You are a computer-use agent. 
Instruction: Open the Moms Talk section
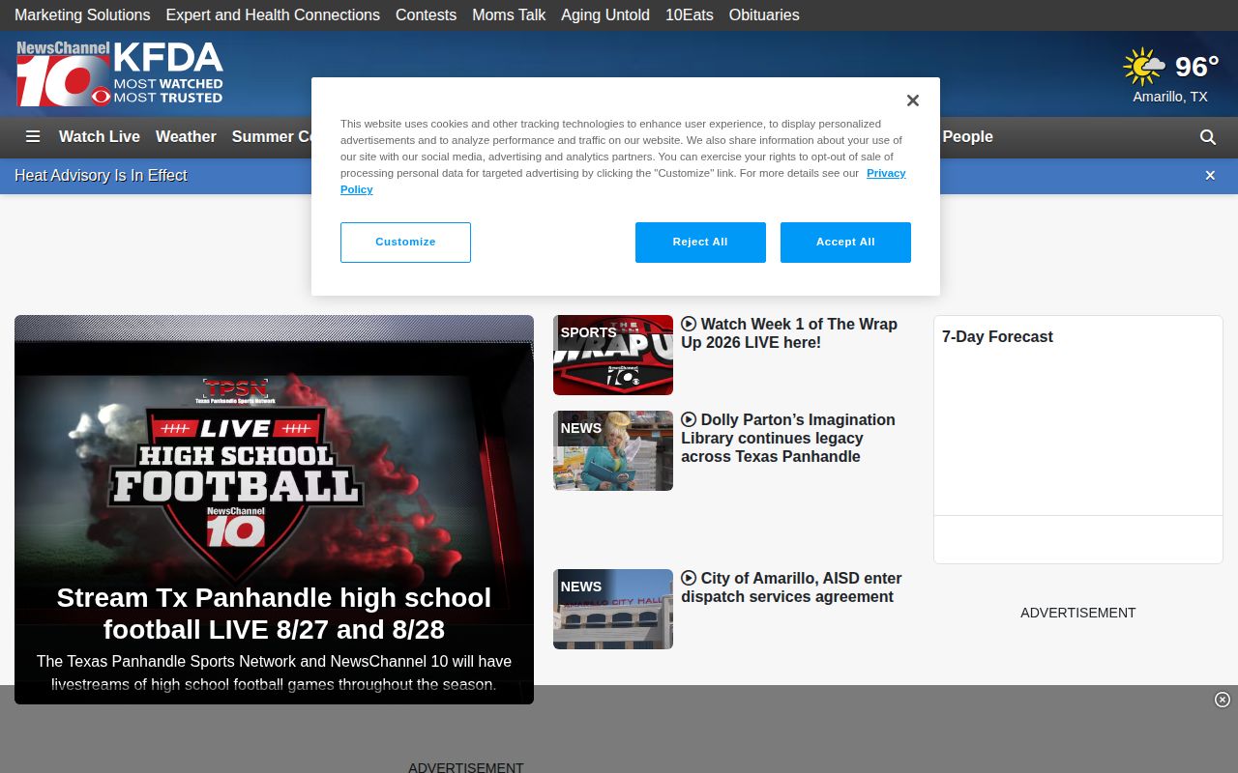(x=509, y=15)
